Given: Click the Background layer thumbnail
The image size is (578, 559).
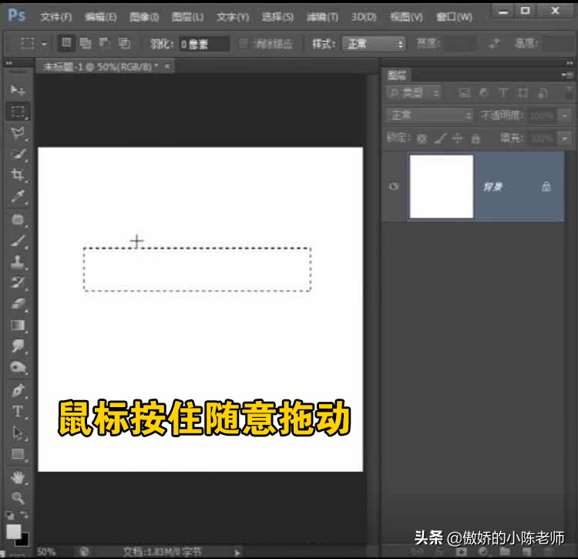Looking at the screenshot, I should pos(442,187).
